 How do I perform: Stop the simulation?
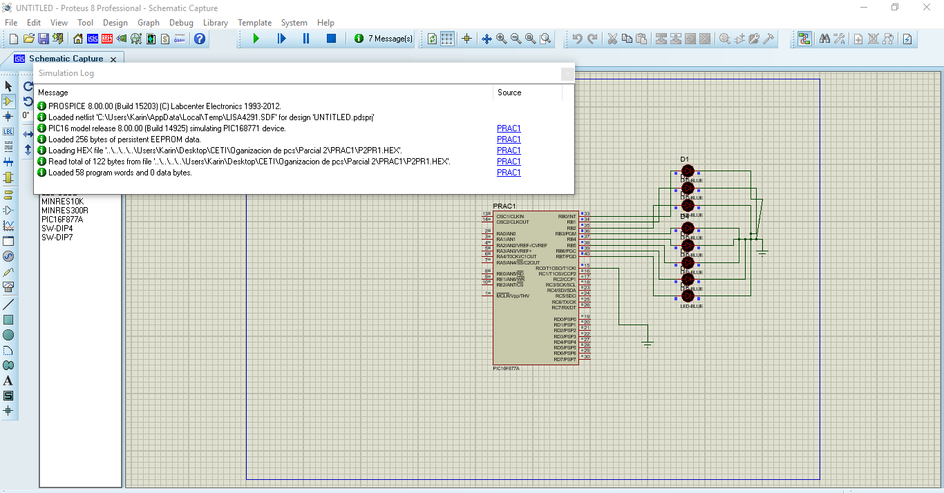pos(331,39)
